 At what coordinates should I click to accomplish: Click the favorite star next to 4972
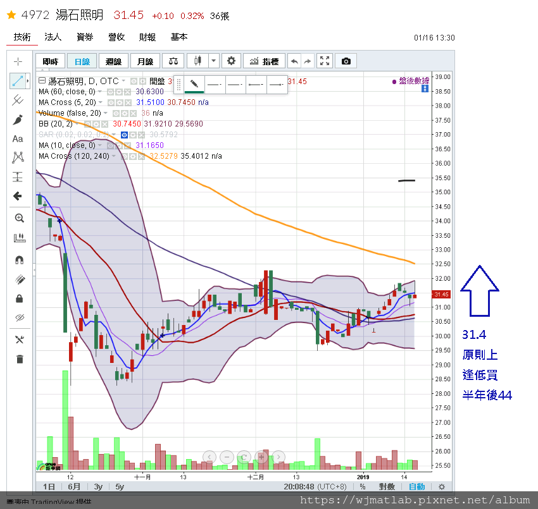(x=11, y=15)
